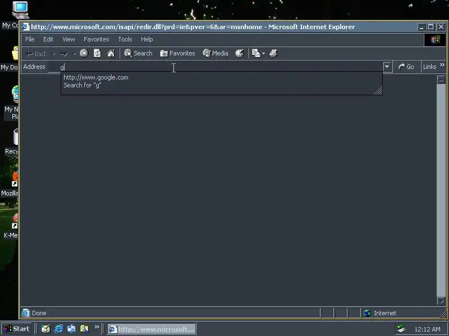Open the History icon in the toolbar
Viewport: 449px width, 336px height.
(240, 53)
